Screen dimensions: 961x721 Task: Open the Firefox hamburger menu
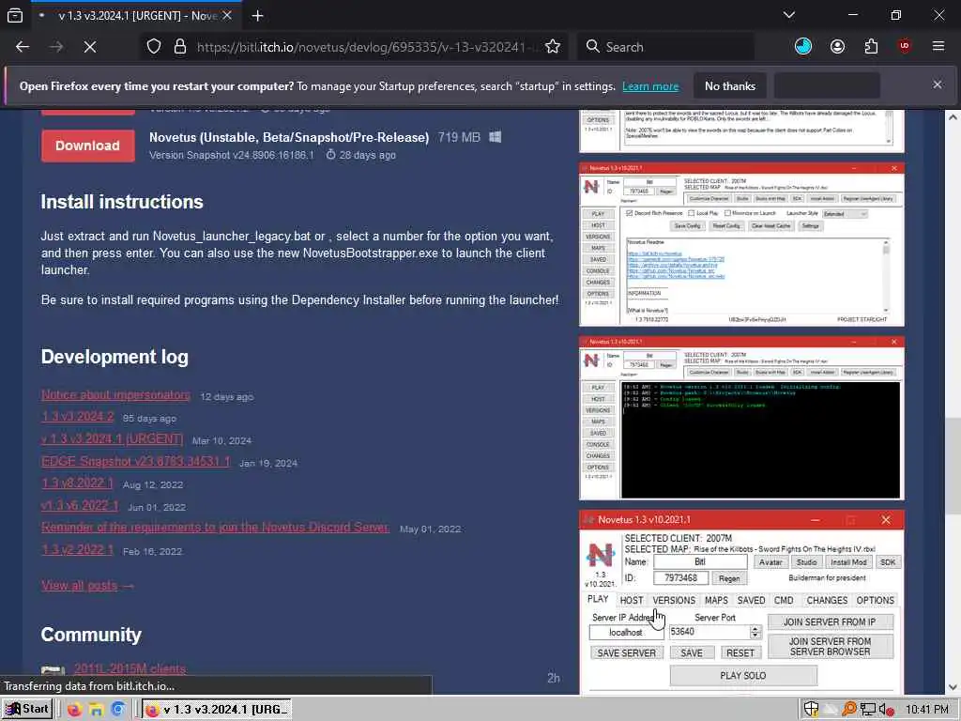pyautogui.click(x=938, y=46)
